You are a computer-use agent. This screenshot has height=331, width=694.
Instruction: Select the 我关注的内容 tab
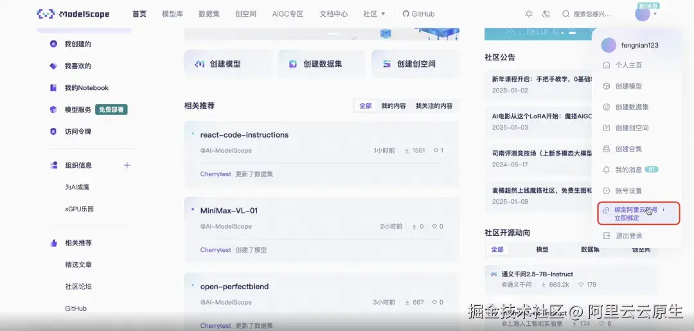click(434, 106)
